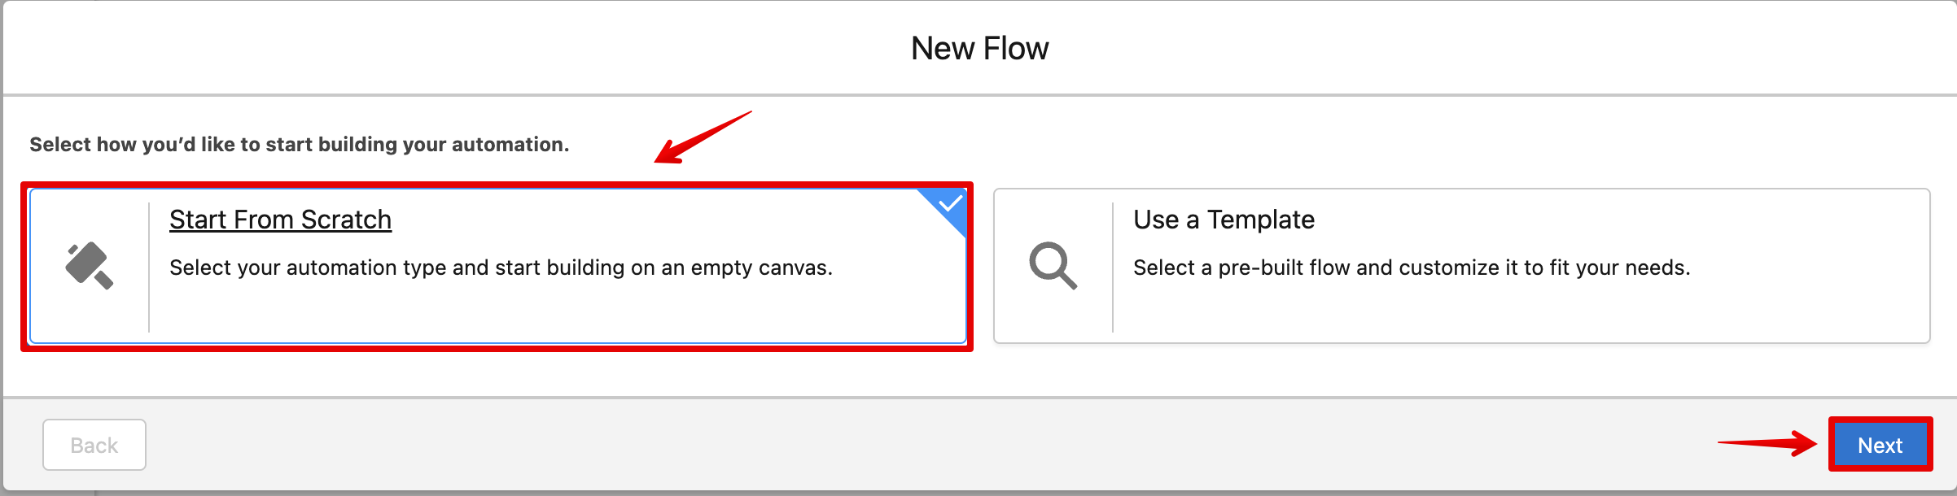
Task: Select the Use a Template option card
Action: tap(1461, 266)
